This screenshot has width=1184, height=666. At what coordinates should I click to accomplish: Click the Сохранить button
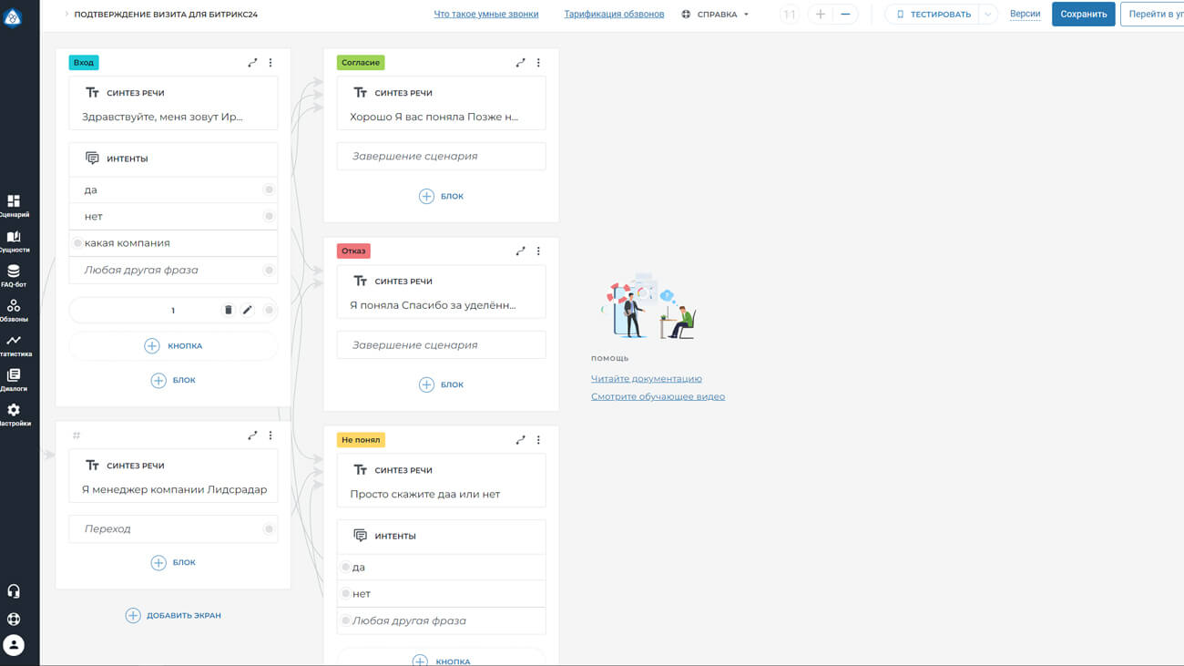(x=1083, y=14)
